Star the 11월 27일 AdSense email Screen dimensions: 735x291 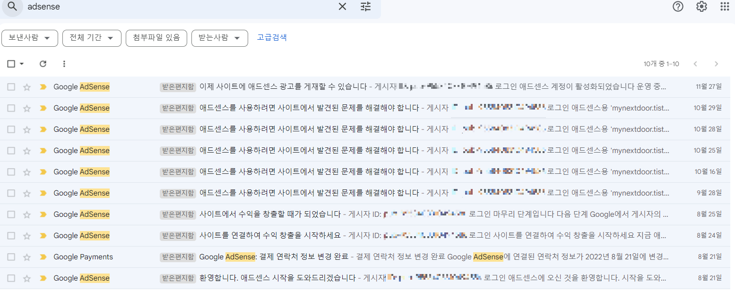27,87
